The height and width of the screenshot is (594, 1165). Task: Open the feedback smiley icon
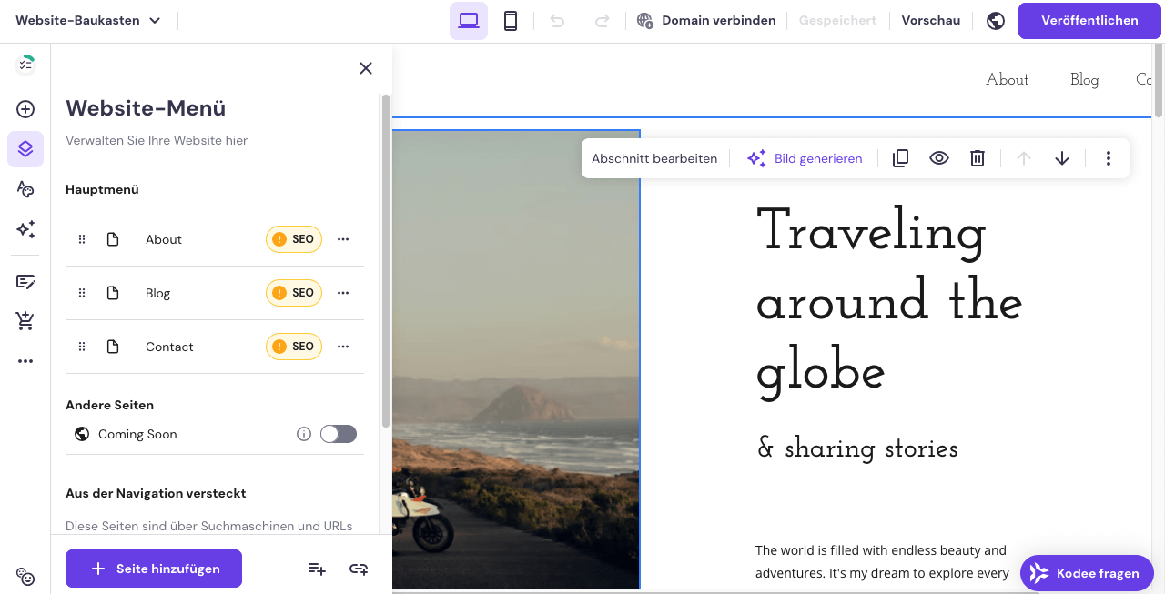(x=25, y=576)
